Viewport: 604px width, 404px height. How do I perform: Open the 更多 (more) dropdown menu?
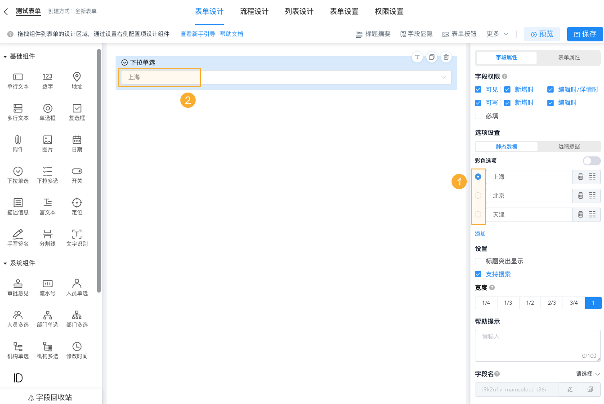[x=497, y=34]
